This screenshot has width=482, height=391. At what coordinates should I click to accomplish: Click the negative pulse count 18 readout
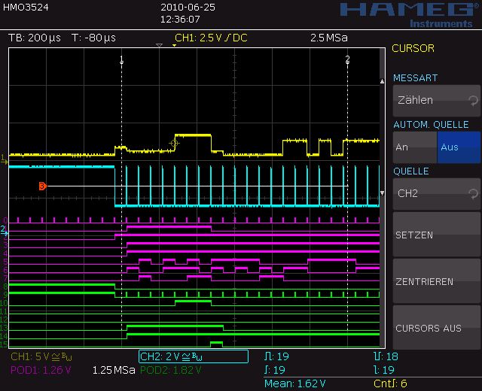click(x=386, y=356)
